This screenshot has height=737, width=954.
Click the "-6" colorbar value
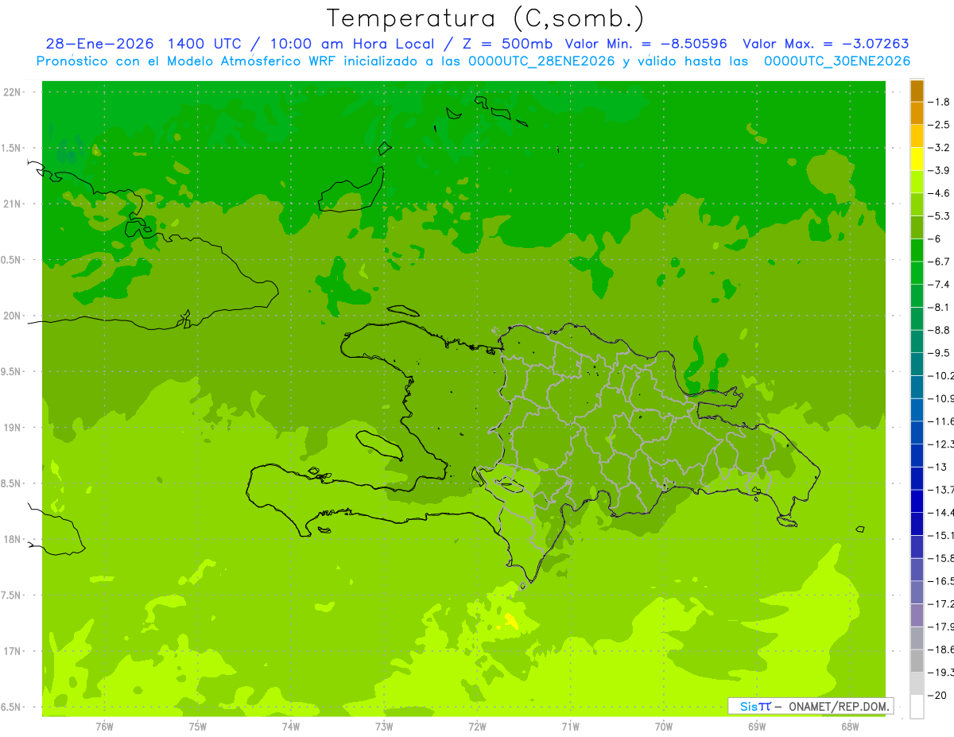coord(935,239)
